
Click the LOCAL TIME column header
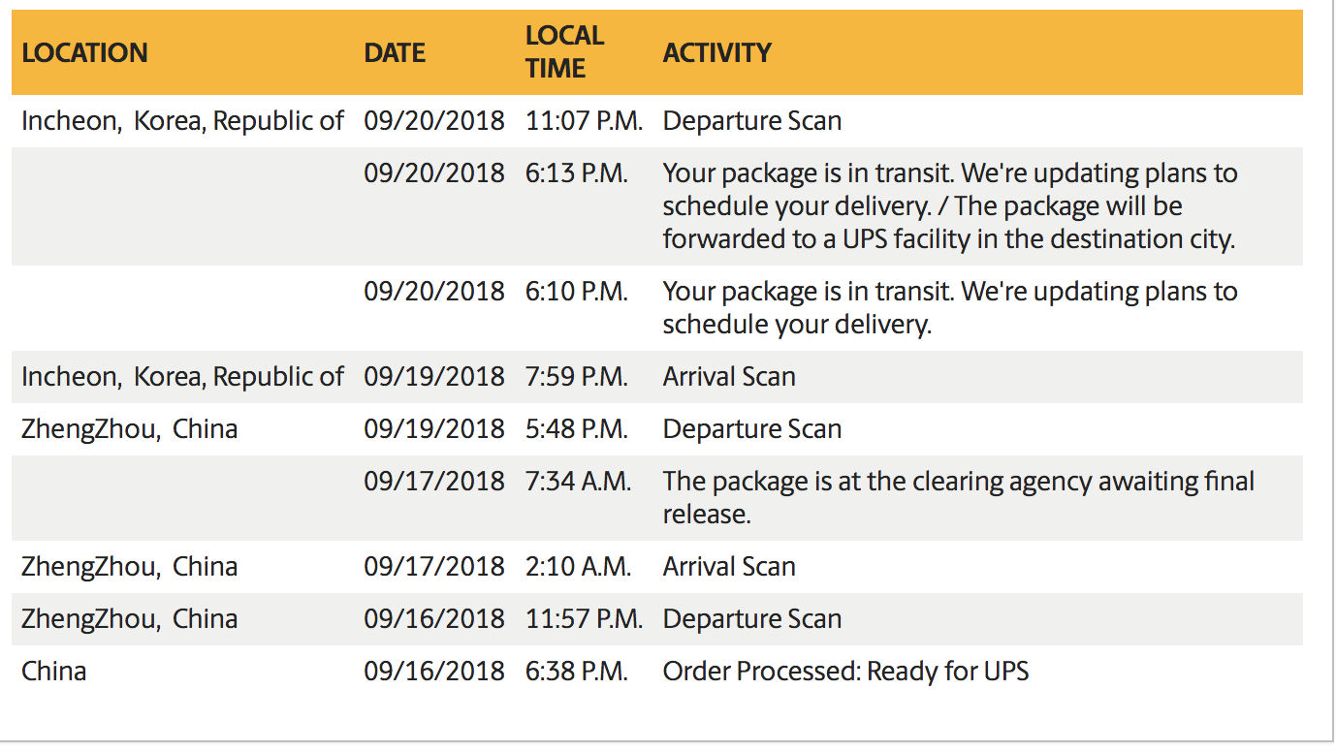tap(564, 52)
